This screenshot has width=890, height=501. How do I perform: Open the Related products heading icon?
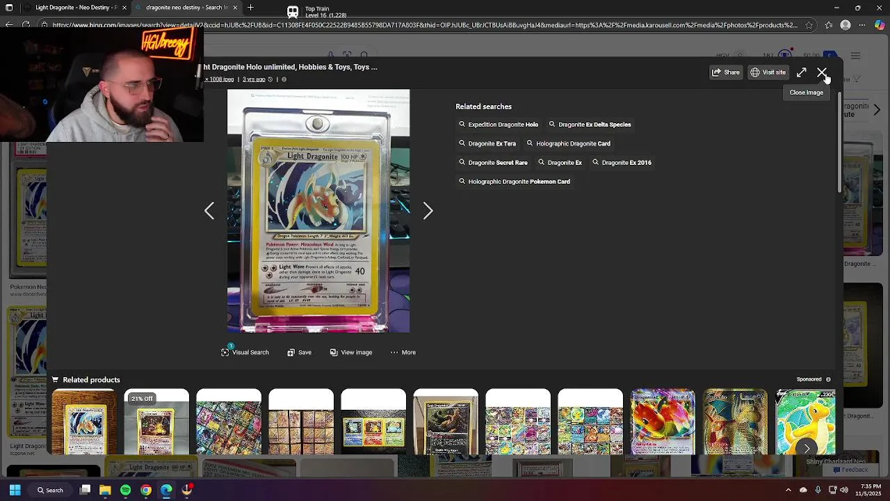[55, 379]
